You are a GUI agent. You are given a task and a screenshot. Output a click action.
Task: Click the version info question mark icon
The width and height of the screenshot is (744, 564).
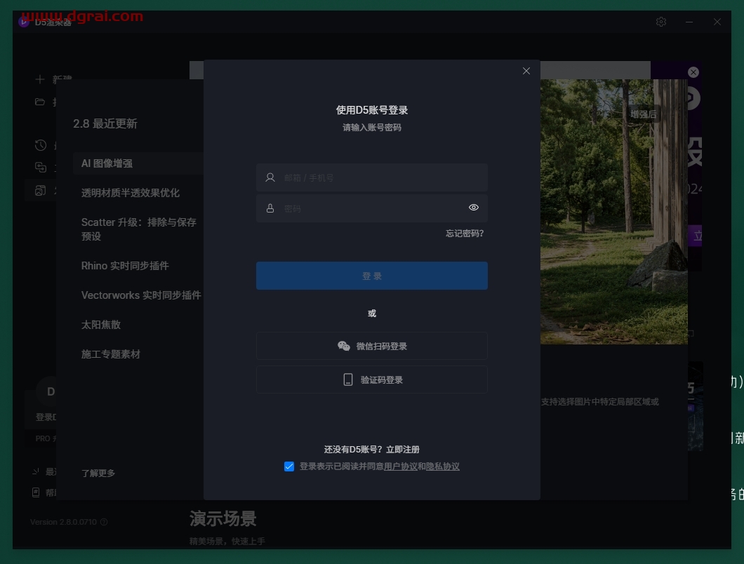(x=104, y=522)
